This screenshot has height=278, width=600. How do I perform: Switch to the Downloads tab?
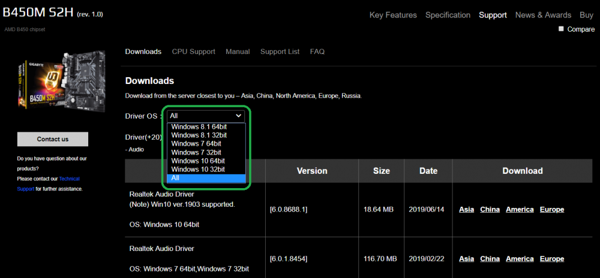(x=143, y=52)
